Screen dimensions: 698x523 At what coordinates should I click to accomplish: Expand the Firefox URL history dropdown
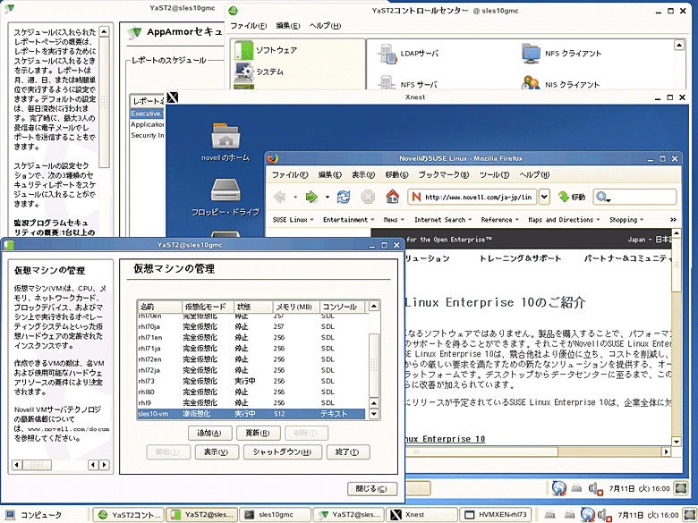click(544, 197)
